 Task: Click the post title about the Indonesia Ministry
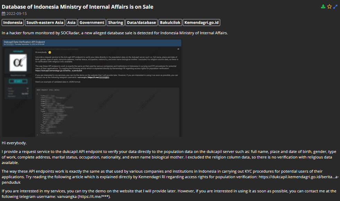[x=78, y=7]
